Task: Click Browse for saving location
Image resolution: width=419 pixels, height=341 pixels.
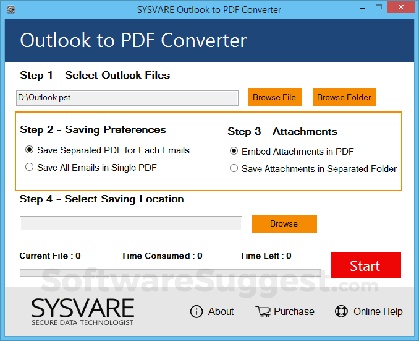Action: coord(284,223)
